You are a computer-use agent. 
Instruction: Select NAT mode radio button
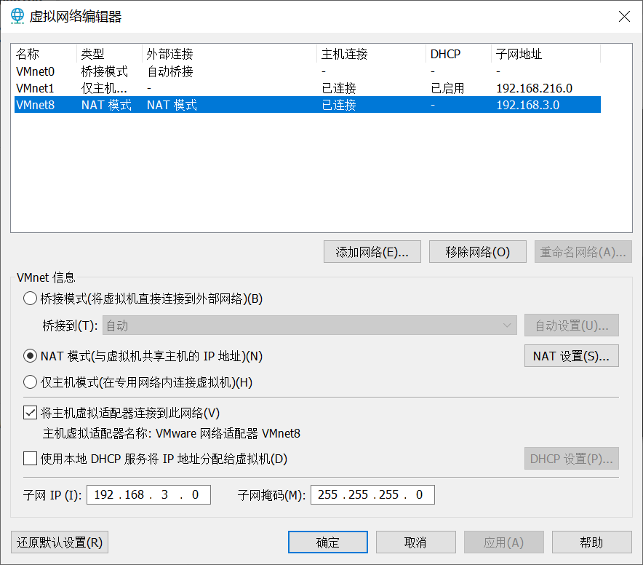point(30,356)
